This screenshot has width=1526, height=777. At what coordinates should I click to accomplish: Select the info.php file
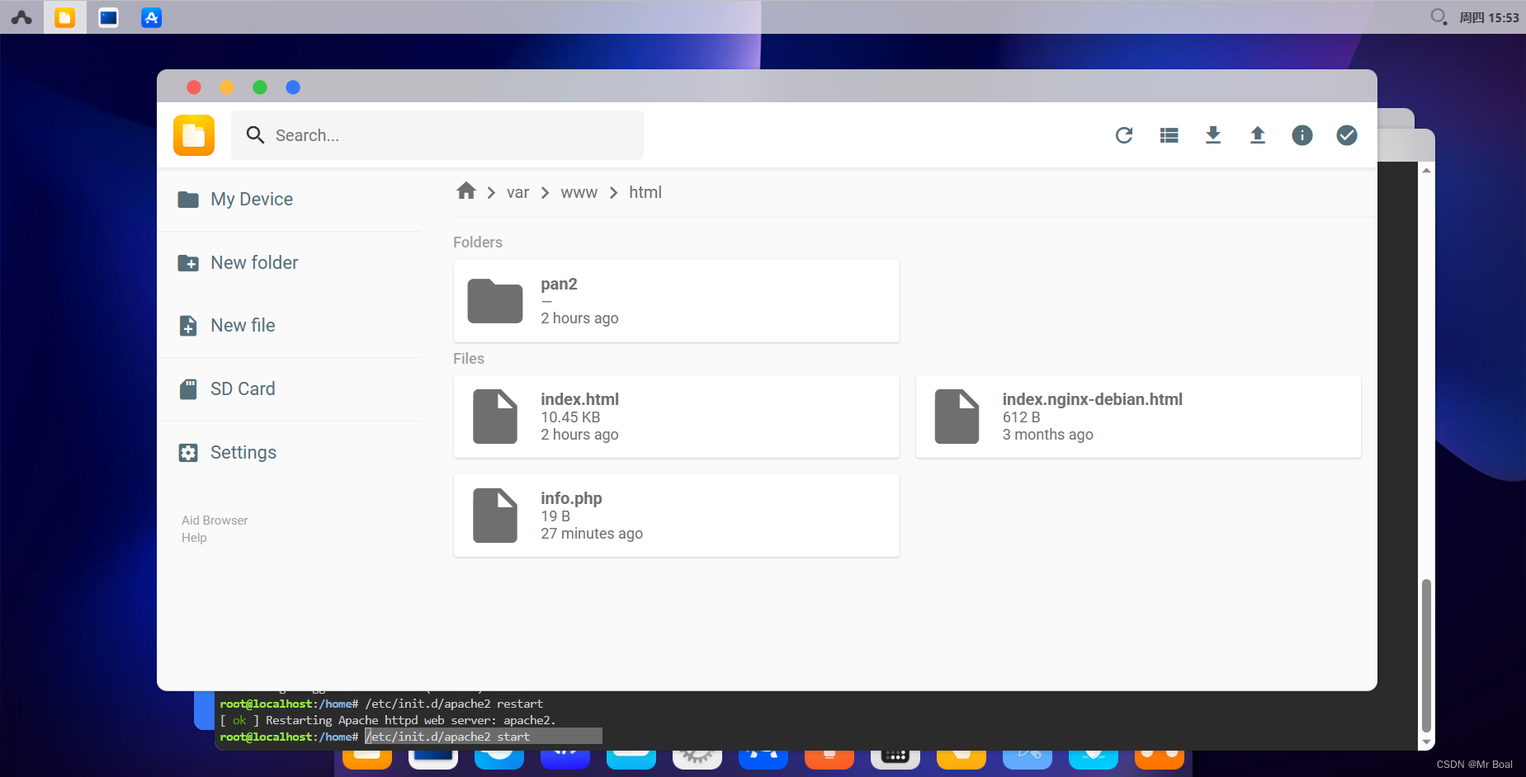tap(676, 515)
